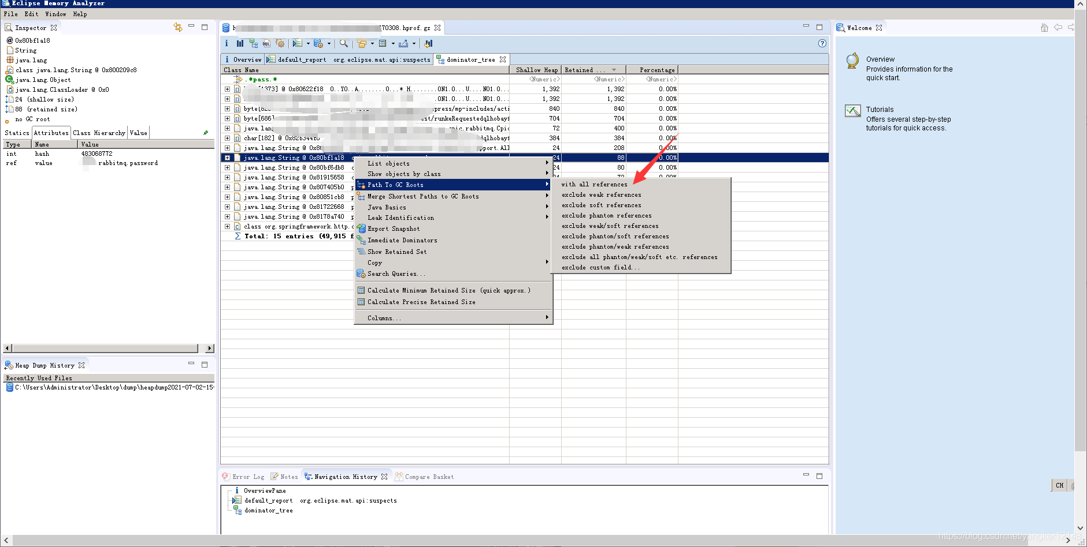Click the Welcome home icon
This screenshot has height=547, width=1087.
[1044, 27]
